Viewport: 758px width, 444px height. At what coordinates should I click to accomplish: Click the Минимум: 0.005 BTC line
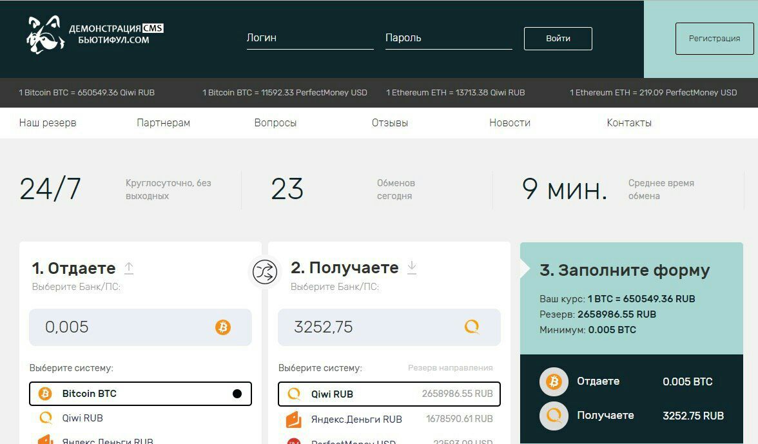(x=588, y=329)
